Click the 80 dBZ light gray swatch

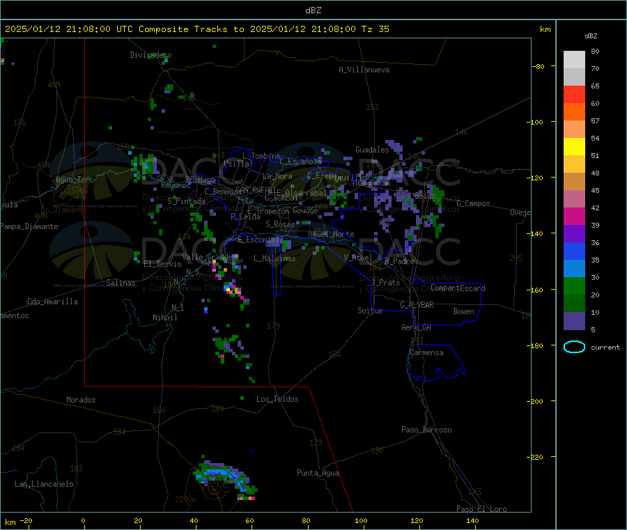[574, 60]
